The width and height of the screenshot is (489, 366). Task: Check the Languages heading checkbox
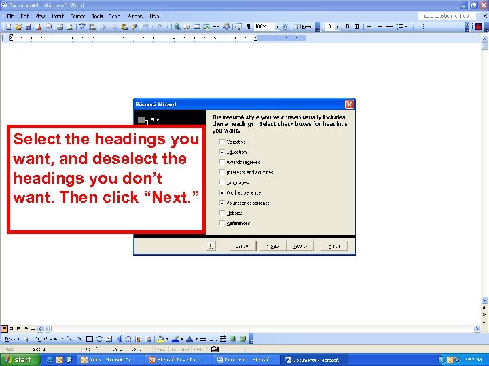click(221, 182)
